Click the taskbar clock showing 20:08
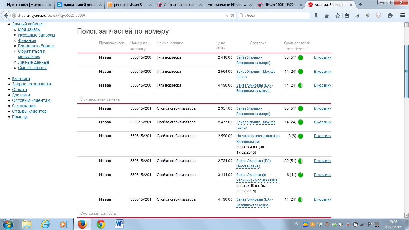The image size is (409, 230). tap(393, 222)
